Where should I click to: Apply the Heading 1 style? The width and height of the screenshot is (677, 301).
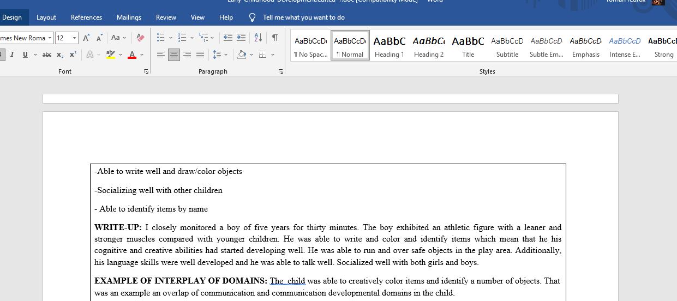[390, 46]
